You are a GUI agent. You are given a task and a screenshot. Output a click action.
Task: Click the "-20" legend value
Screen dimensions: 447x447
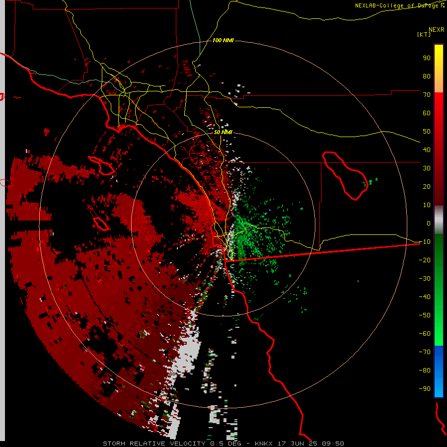pos(425,260)
